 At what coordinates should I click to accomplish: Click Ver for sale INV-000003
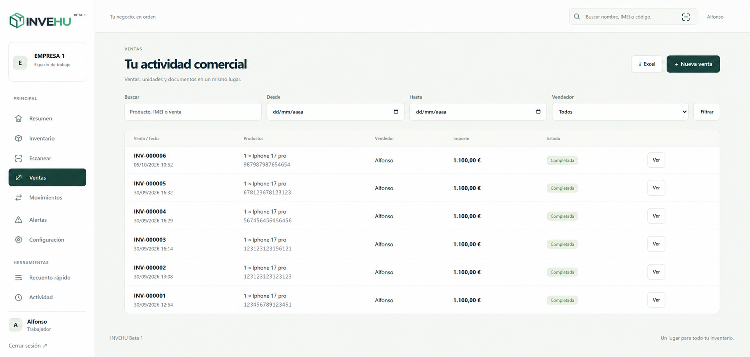(656, 244)
